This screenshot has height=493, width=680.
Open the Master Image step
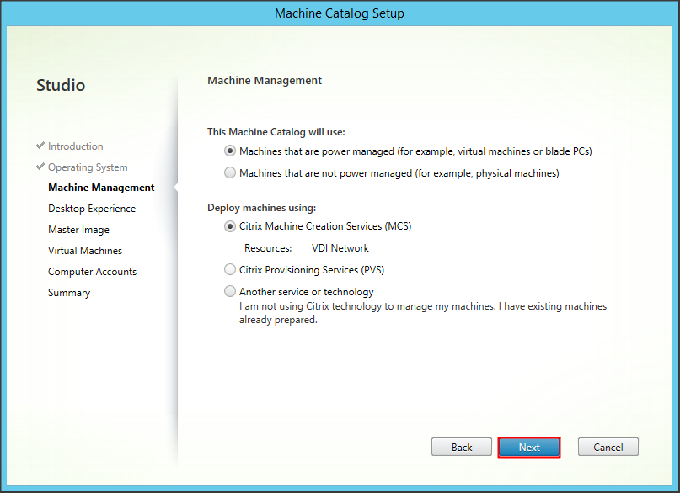(78, 230)
